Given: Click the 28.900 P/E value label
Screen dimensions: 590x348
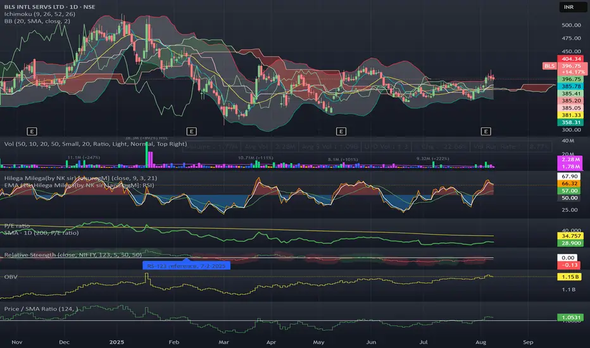Looking at the screenshot, I should (571, 243).
